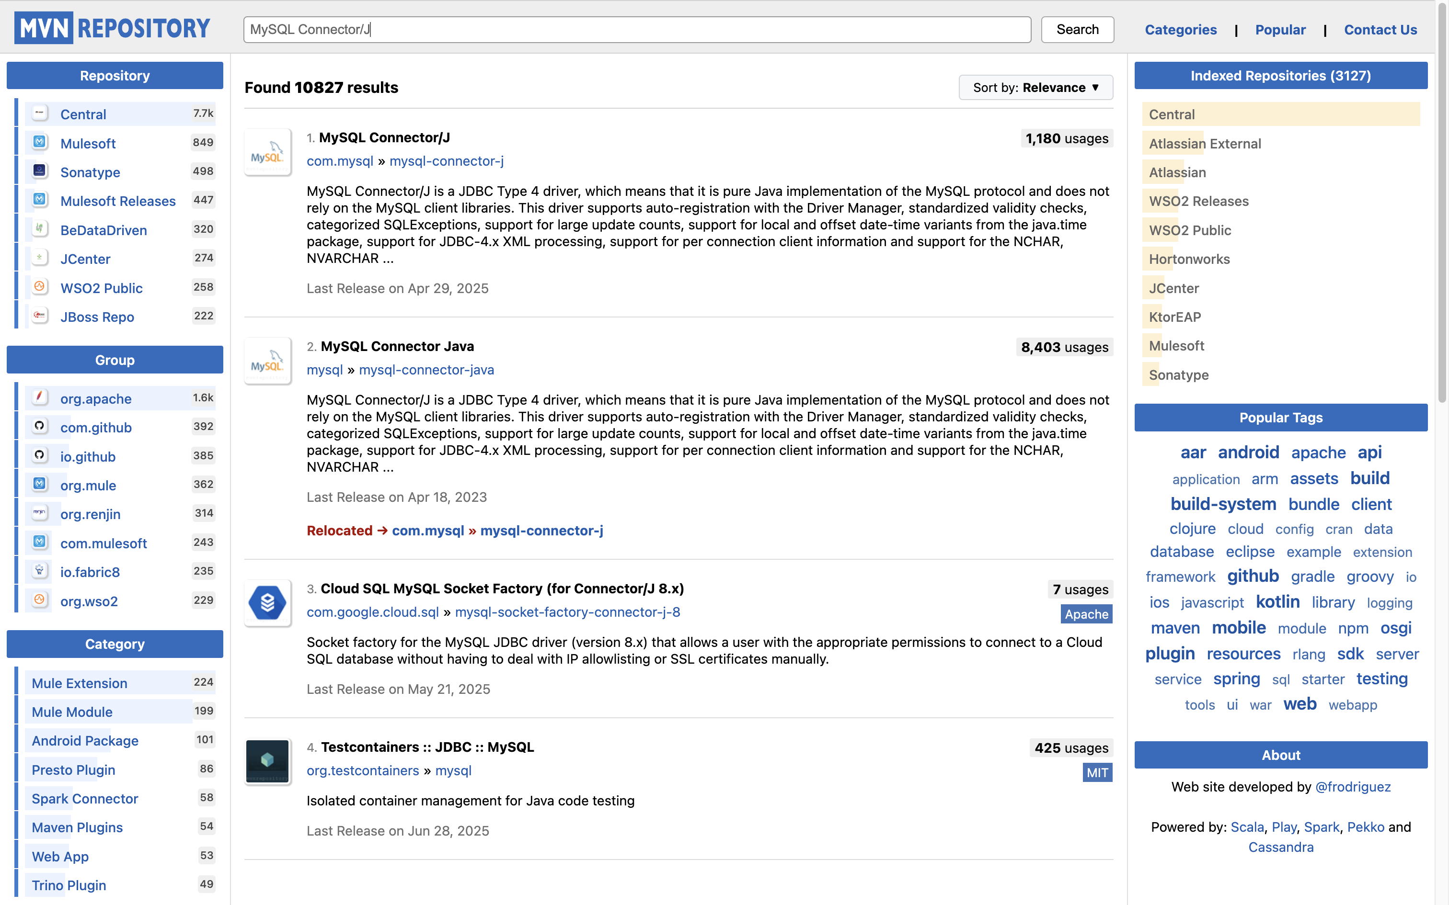Click the Sonatype repository icon
The height and width of the screenshot is (905, 1449).
tap(39, 171)
